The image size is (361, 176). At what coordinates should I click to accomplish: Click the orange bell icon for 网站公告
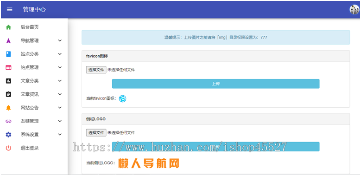[8, 108]
